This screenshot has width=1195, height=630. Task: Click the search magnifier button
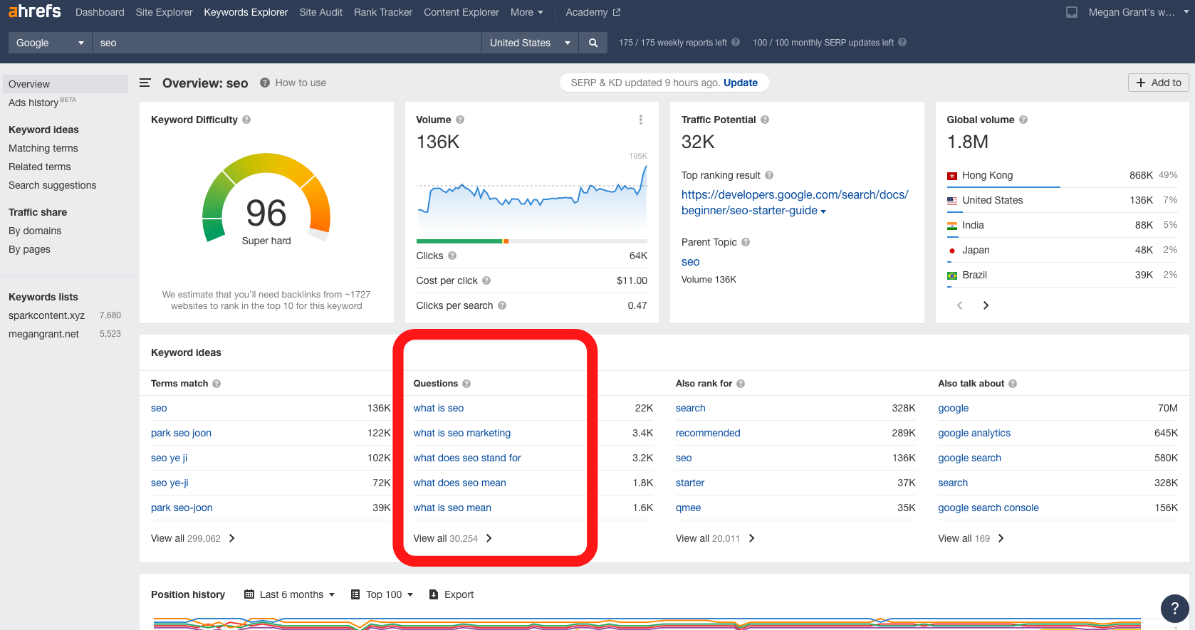[x=593, y=43]
